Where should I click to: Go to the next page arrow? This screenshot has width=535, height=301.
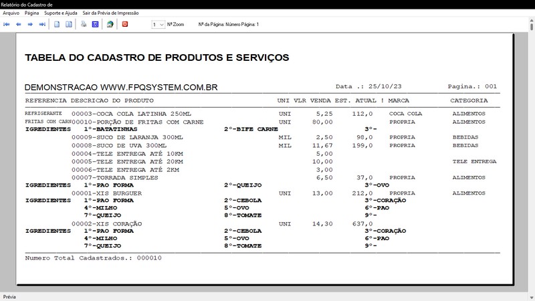pyautogui.click(x=30, y=24)
